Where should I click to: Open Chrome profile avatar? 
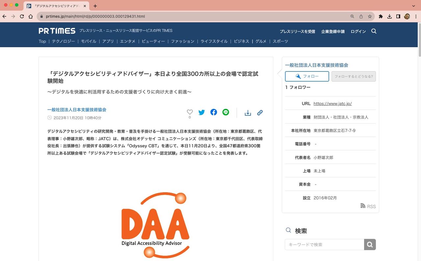pyautogui.click(x=407, y=16)
